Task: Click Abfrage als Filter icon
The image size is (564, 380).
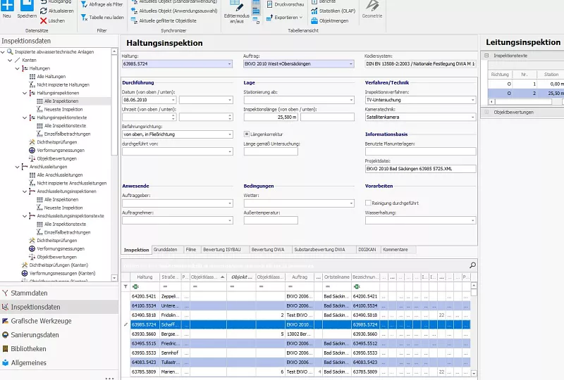Action: coord(84,4)
